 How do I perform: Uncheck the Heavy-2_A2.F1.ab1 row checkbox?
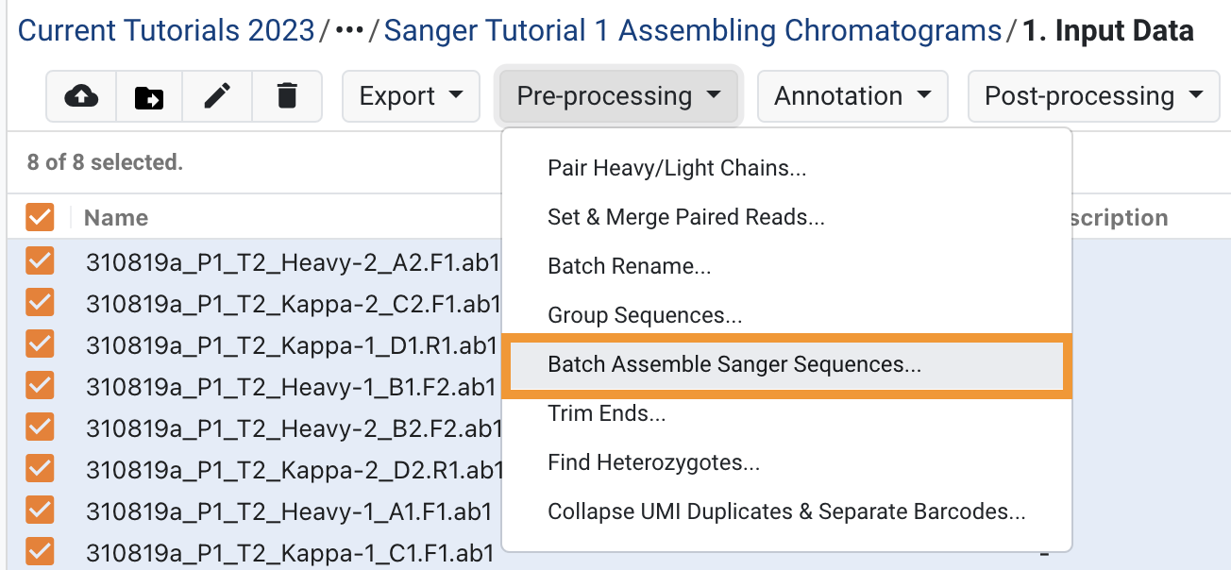coord(40,261)
